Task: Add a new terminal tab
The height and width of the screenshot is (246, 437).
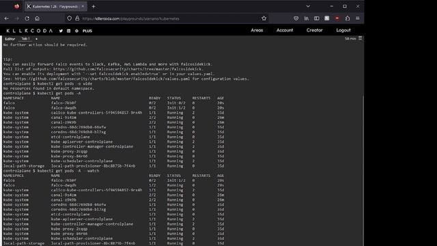Action: [36, 39]
